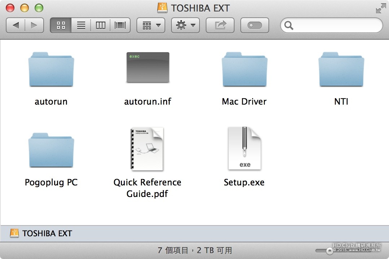This screenshot has height=259, width=389.
Task: Click TOSHIBA EXT in the path bar
Action: (x=47, y=233)
